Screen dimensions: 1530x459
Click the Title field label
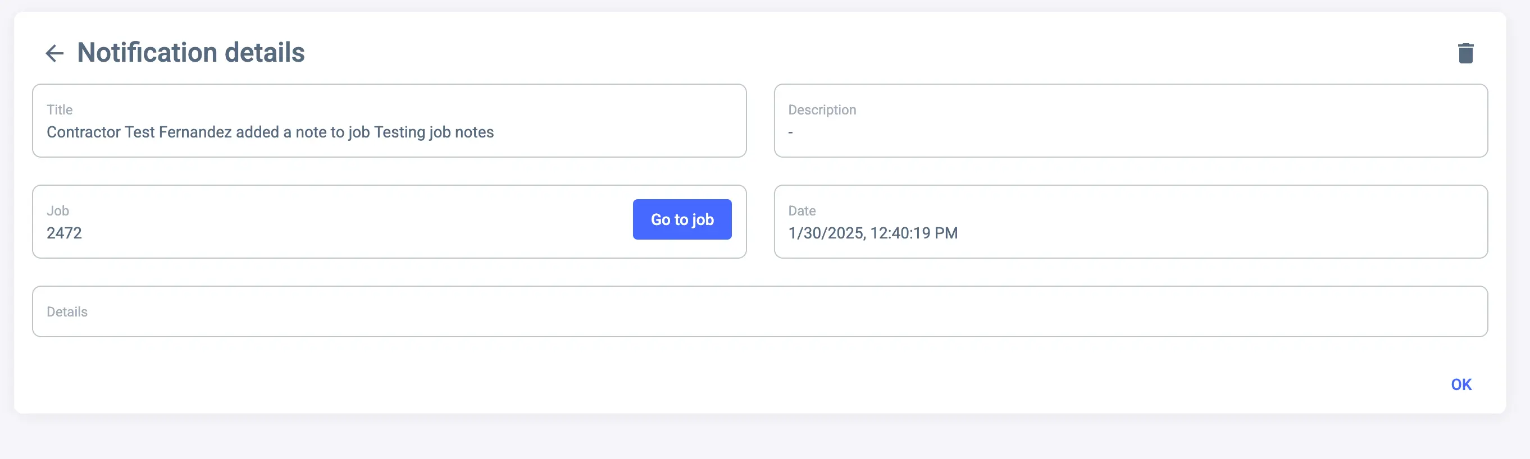click(x=60, y=110)
